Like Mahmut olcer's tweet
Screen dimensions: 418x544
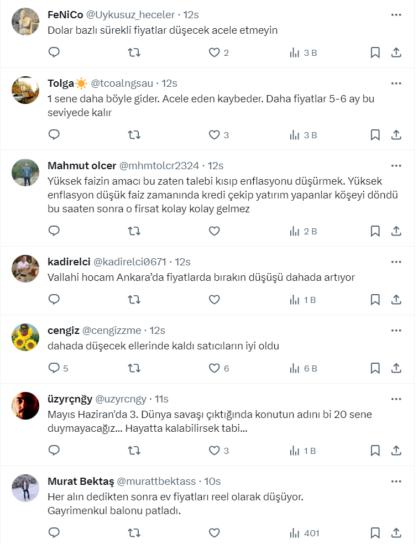(x=214, y=231)
